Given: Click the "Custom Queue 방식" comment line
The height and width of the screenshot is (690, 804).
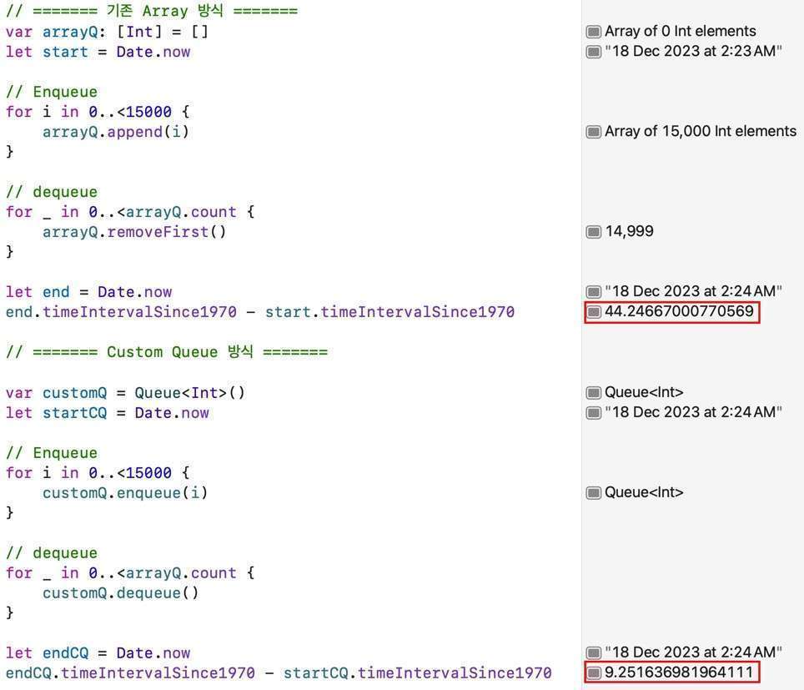Looking at the screenshot, I should 166,352.
